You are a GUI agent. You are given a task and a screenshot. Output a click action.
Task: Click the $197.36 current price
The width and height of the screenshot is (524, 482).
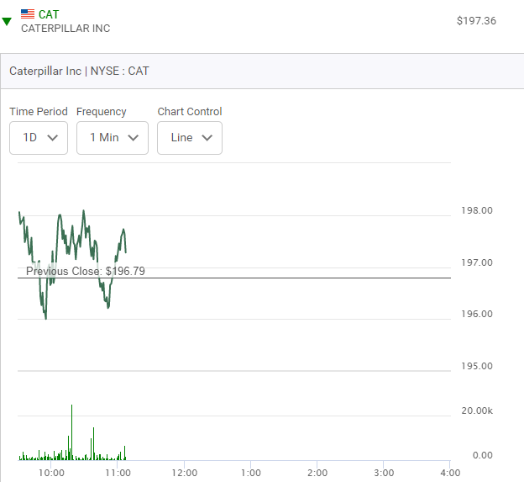tap(476, 21)
